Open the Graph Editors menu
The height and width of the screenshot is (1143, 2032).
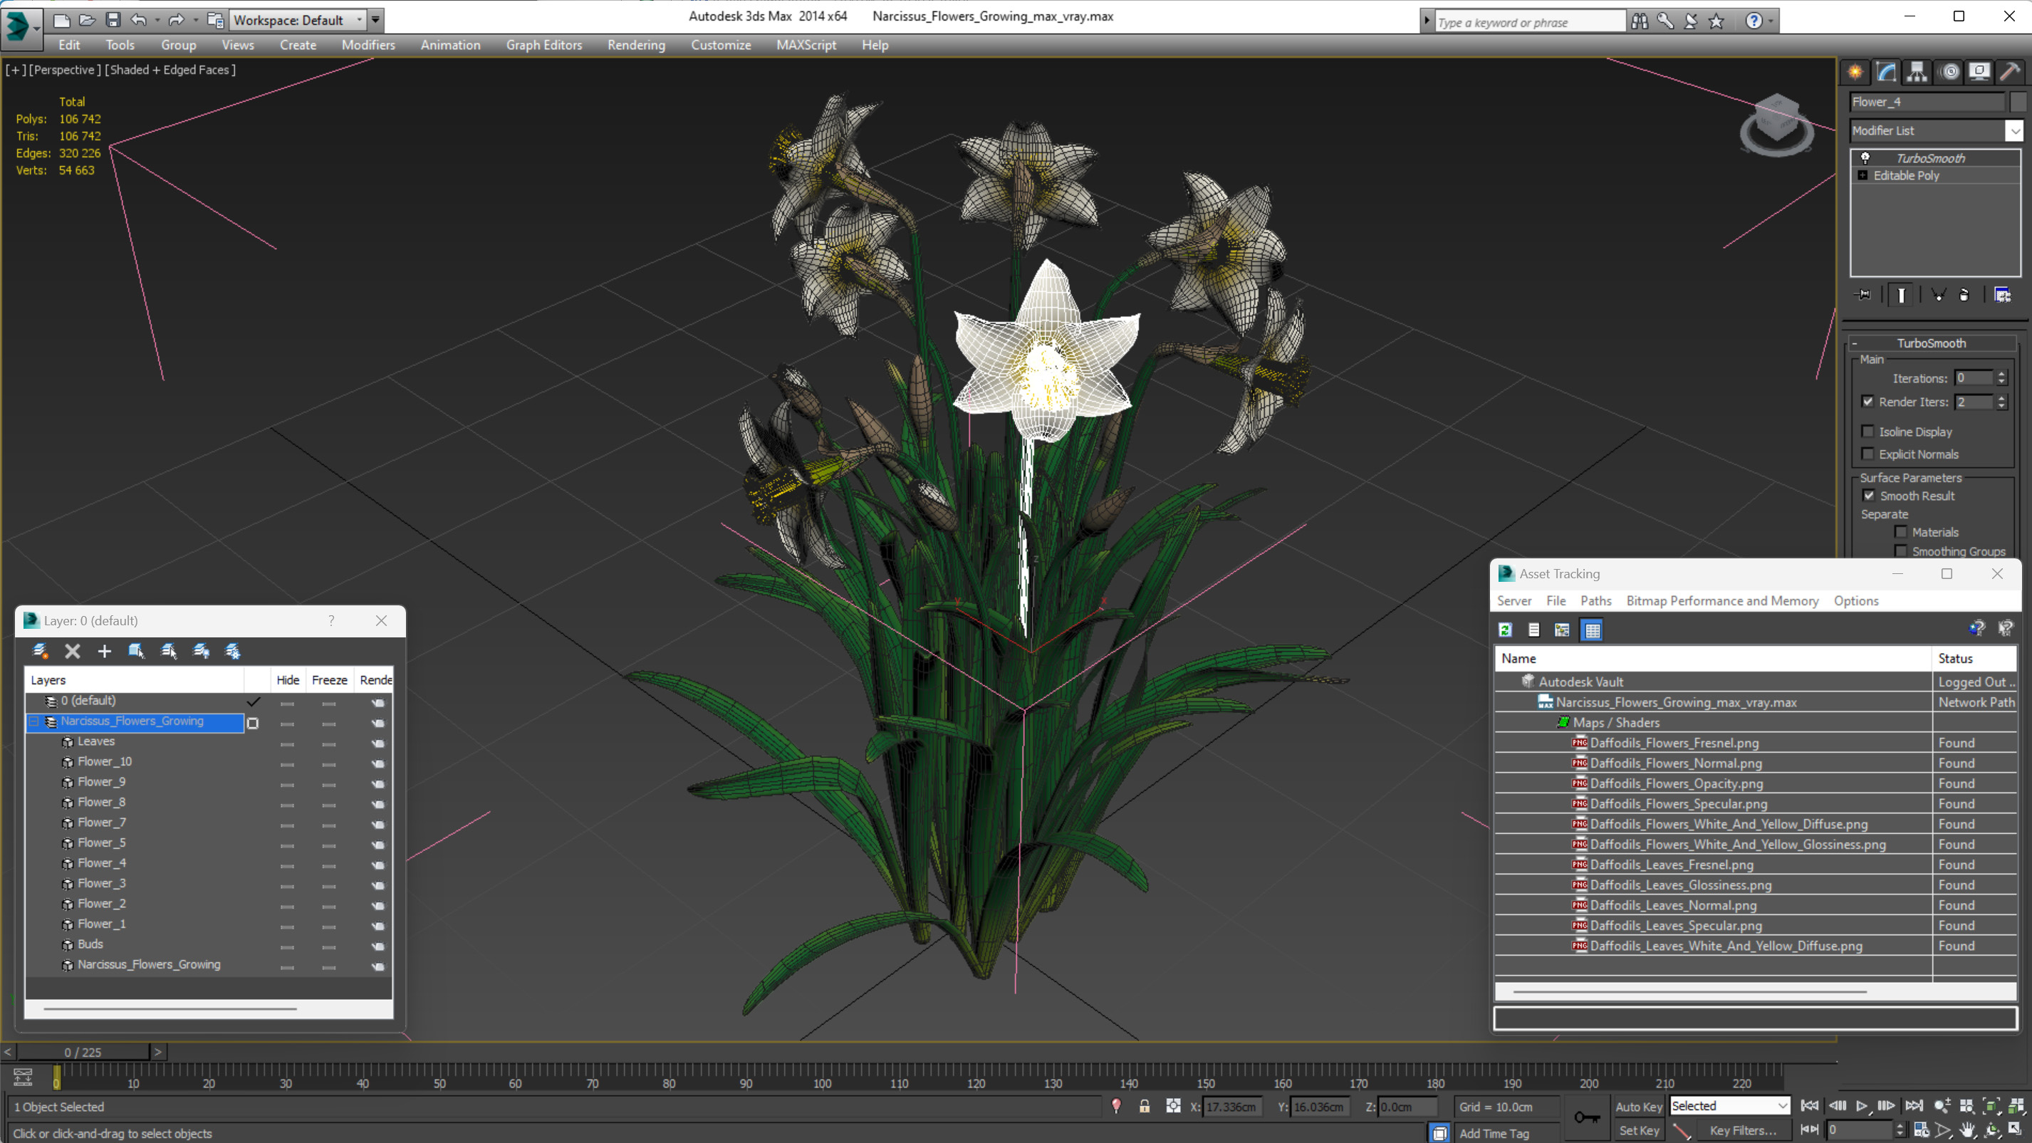543,45
